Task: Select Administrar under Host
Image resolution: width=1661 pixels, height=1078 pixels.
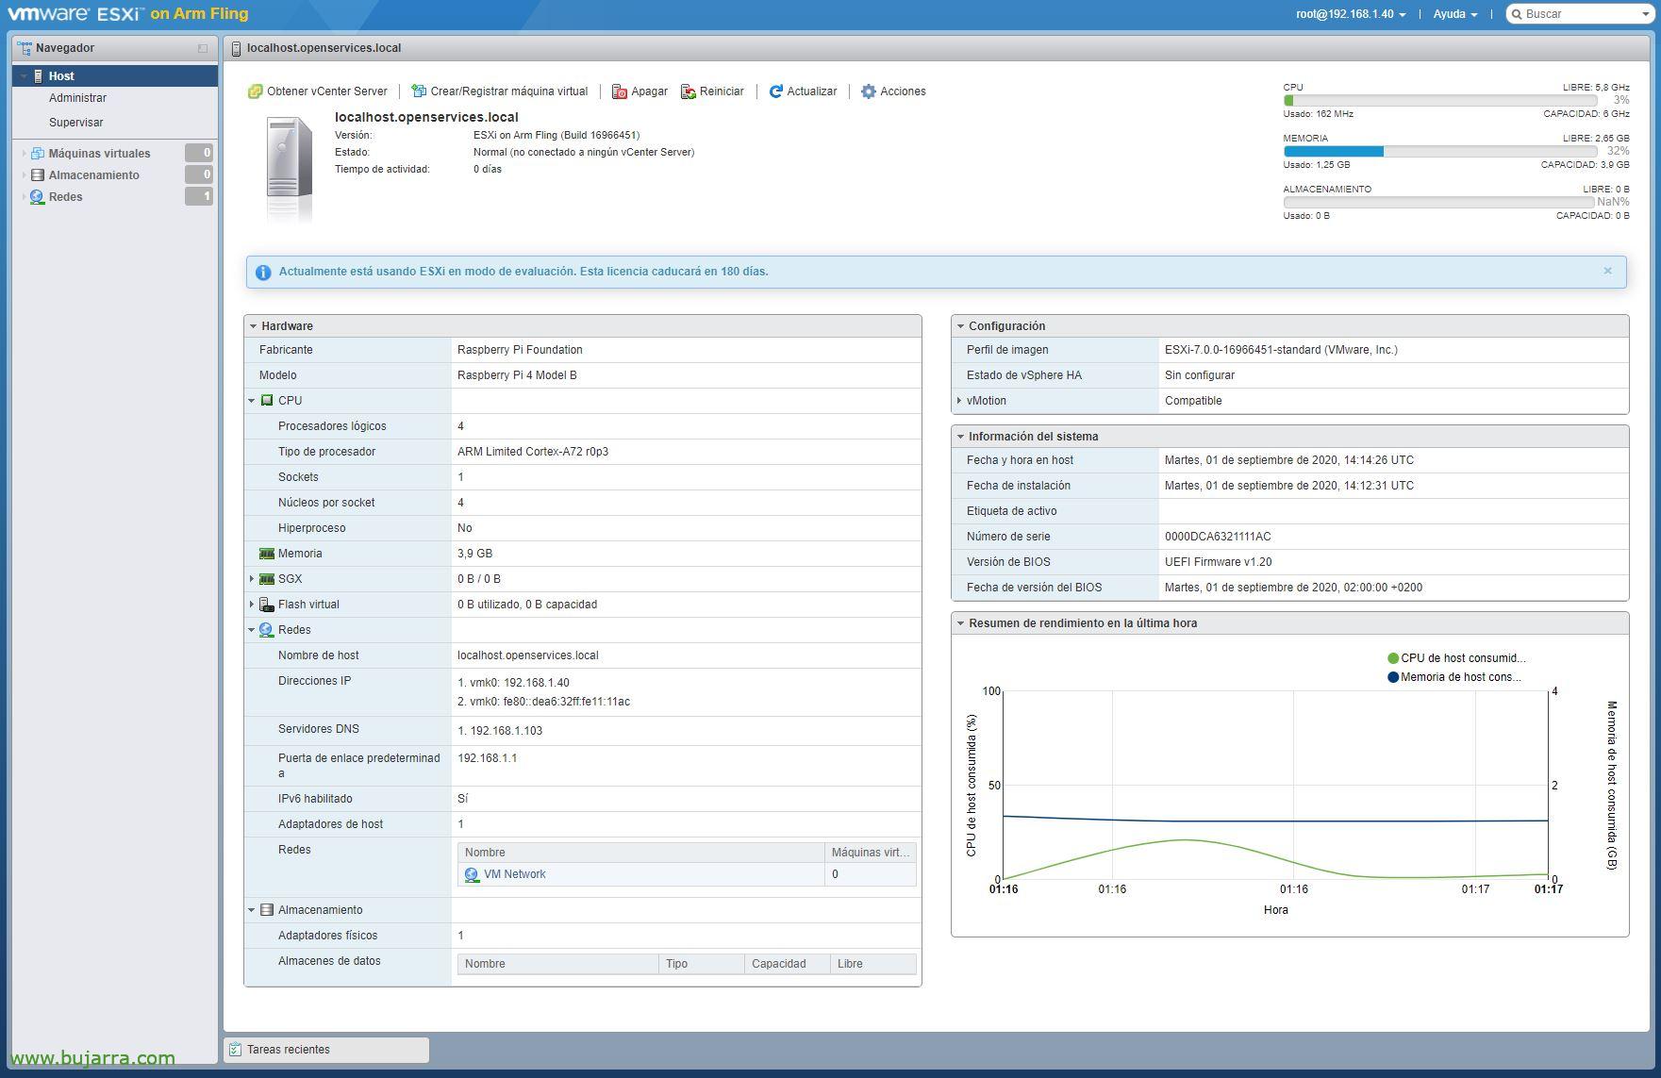Action: [x=77, y=98]
